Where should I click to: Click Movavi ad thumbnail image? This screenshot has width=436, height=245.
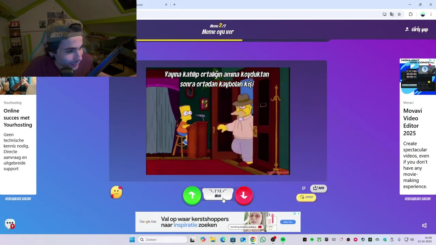point(418,77)
